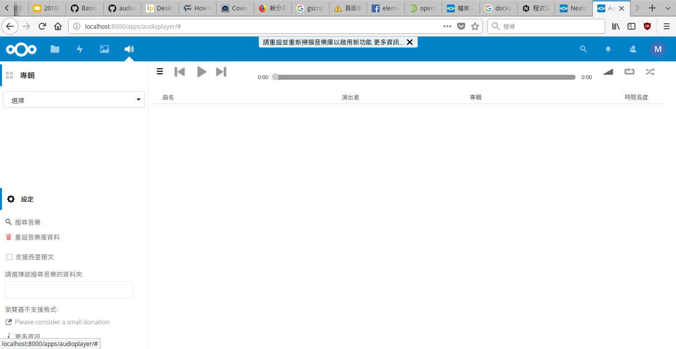Screen dimensions: 676x349
Task: Toggle shuffle playback mode
Action: point(650,72)
